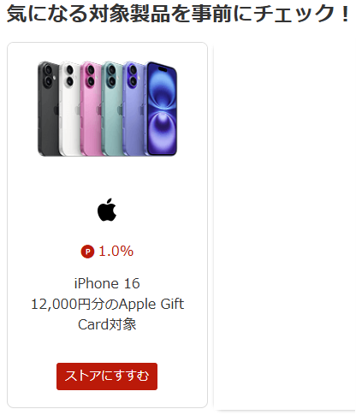Open the iPhone 16 product title
356x415 pixels.
click(x=107, y=283)
